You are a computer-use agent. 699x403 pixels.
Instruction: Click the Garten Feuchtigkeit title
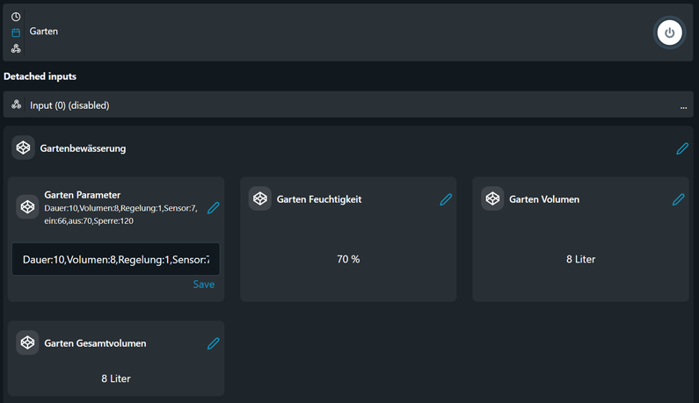pyautogui.click(x=319, y=199)
